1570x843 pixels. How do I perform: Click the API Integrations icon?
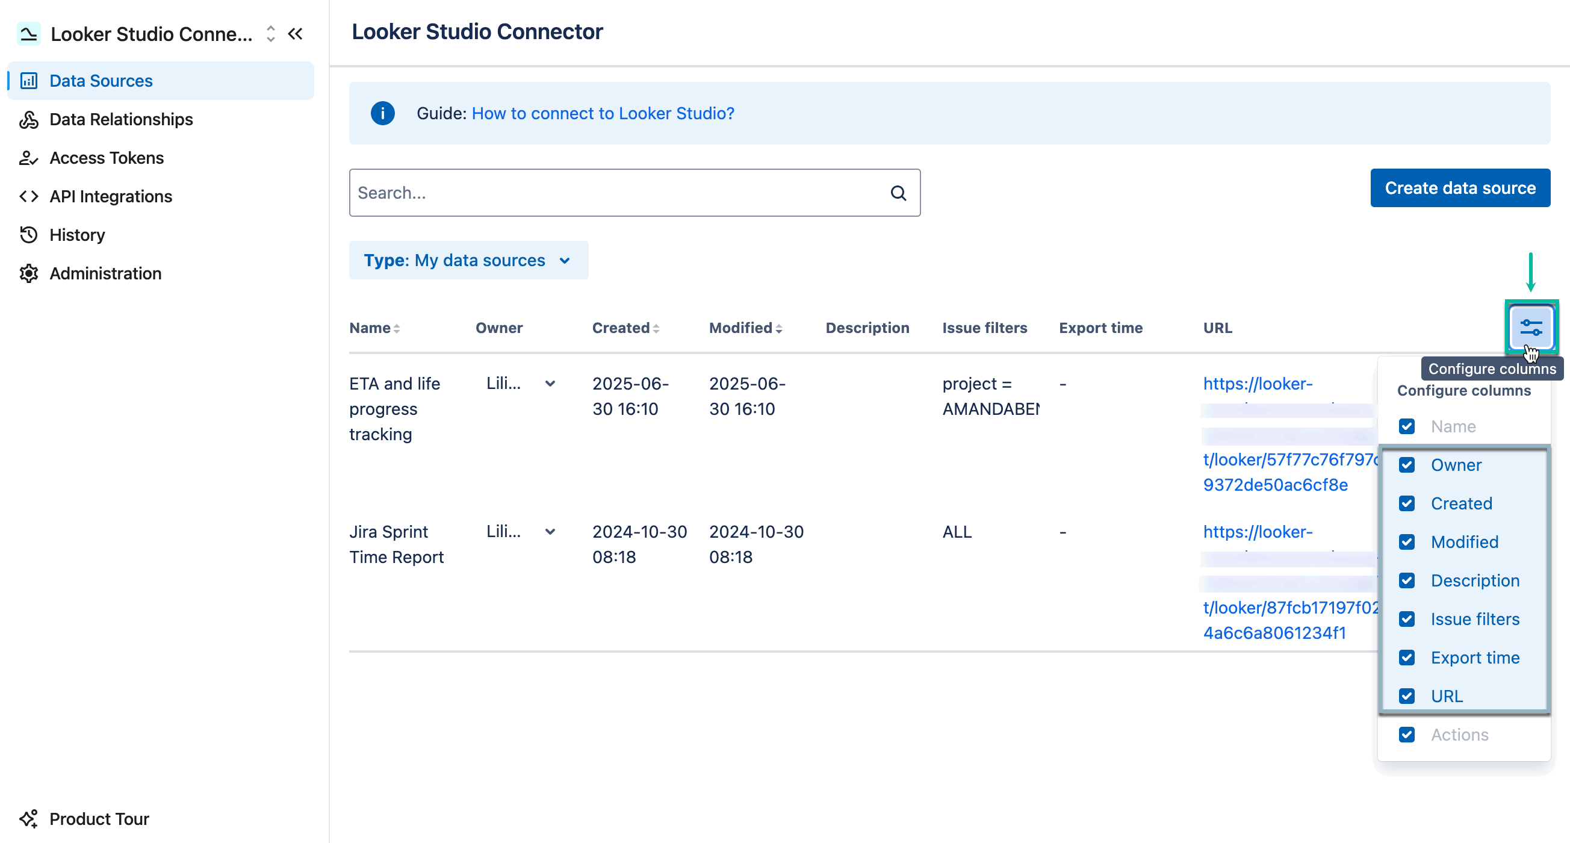[28, 196]
